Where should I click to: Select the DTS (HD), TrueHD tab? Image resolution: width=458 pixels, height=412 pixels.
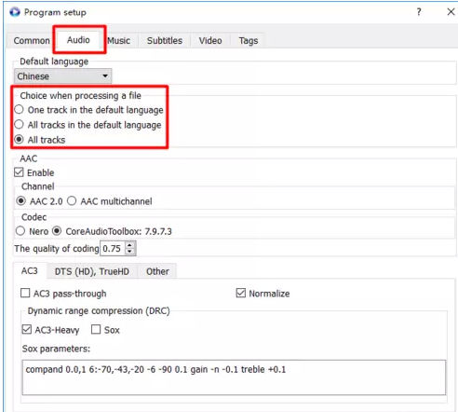coord(92,271)
